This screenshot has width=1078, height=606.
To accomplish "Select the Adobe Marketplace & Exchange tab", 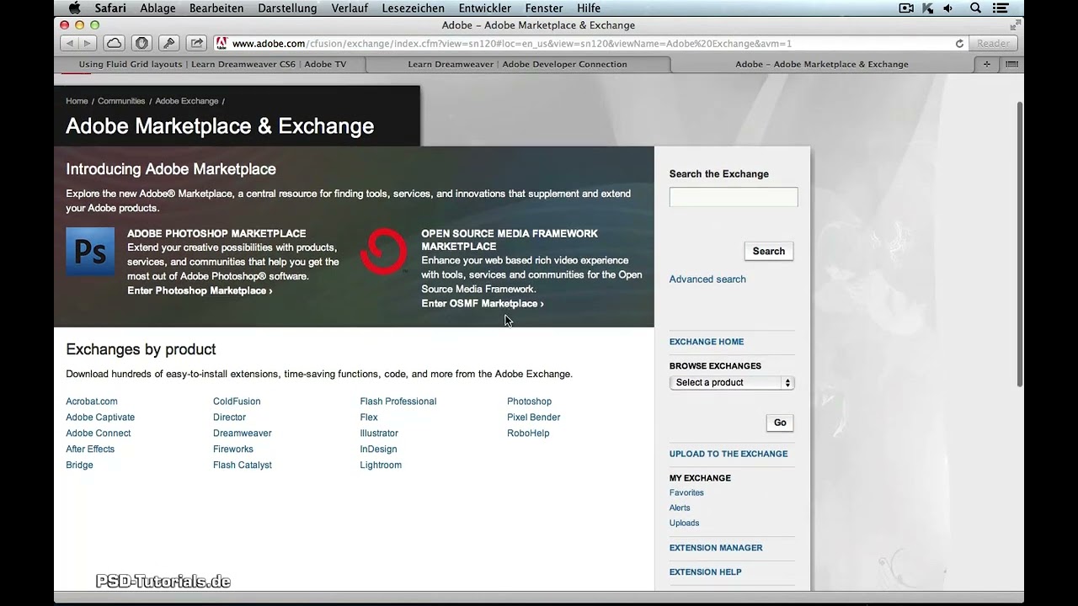I will click(821, 64).
